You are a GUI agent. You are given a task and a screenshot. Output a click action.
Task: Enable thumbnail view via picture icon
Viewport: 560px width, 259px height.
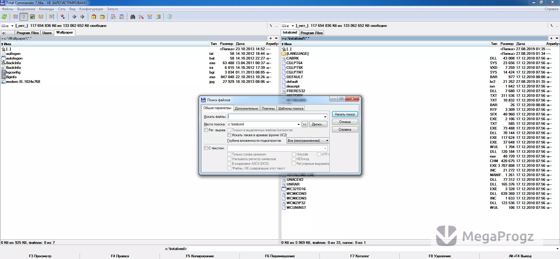pyautogui.click(x=32, y=17)
